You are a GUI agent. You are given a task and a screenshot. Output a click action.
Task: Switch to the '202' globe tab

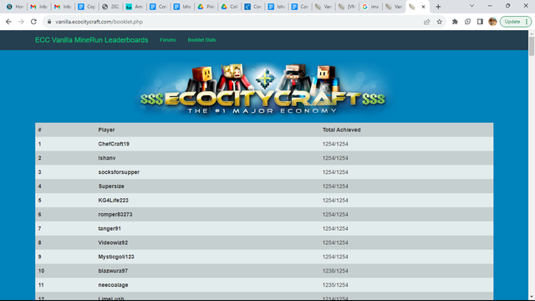[110, 7]
